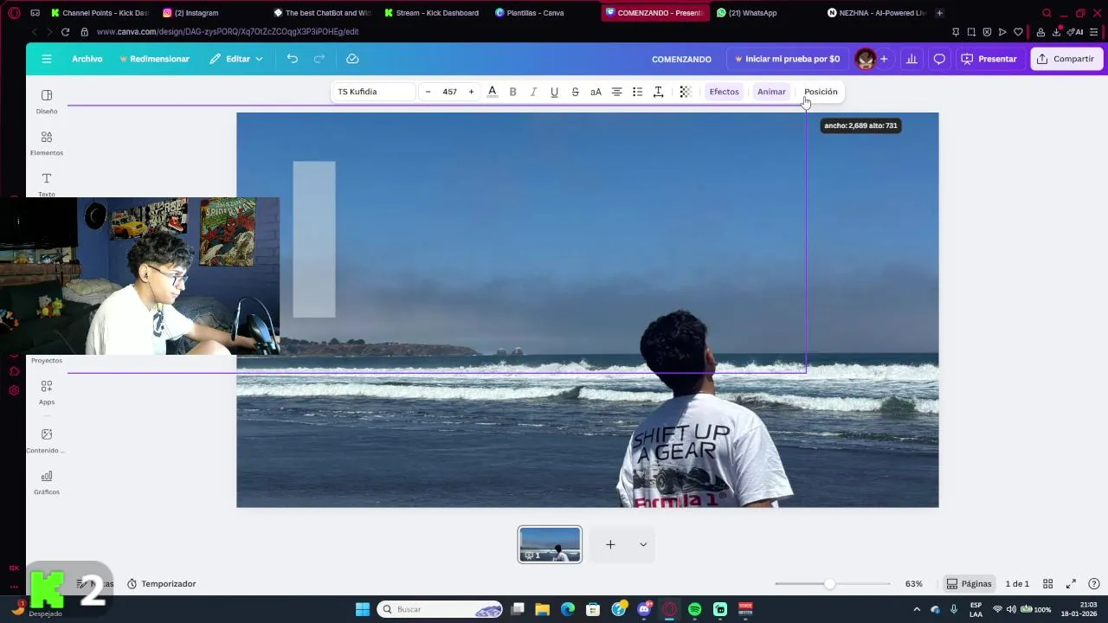Toggle italic formatting
This screenshot has height=623, width=1108.
(533, 92)
